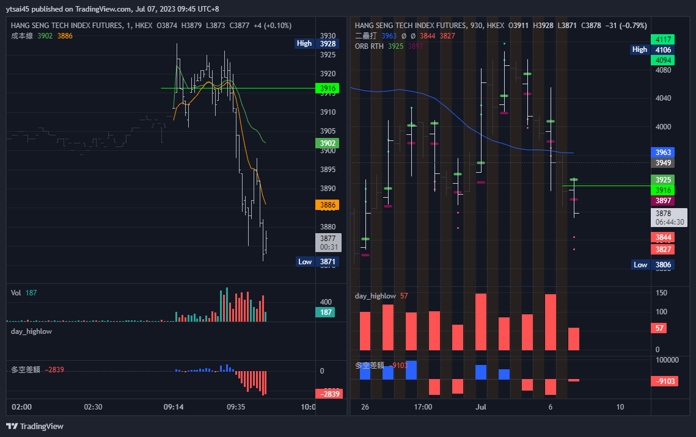Click the green 3916 label on left chart
Screen dimensions: 696x437
click(328, 88)
